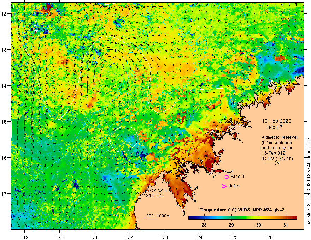Click the longitude '119' axis label

coord(25,237)
